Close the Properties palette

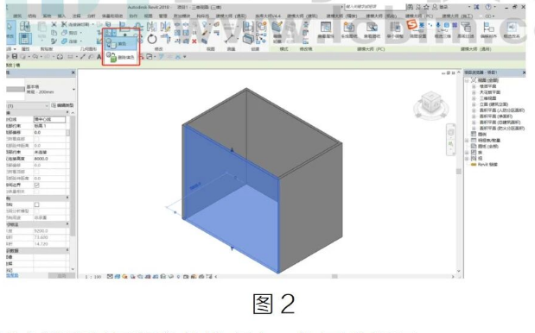click(73, 72)
